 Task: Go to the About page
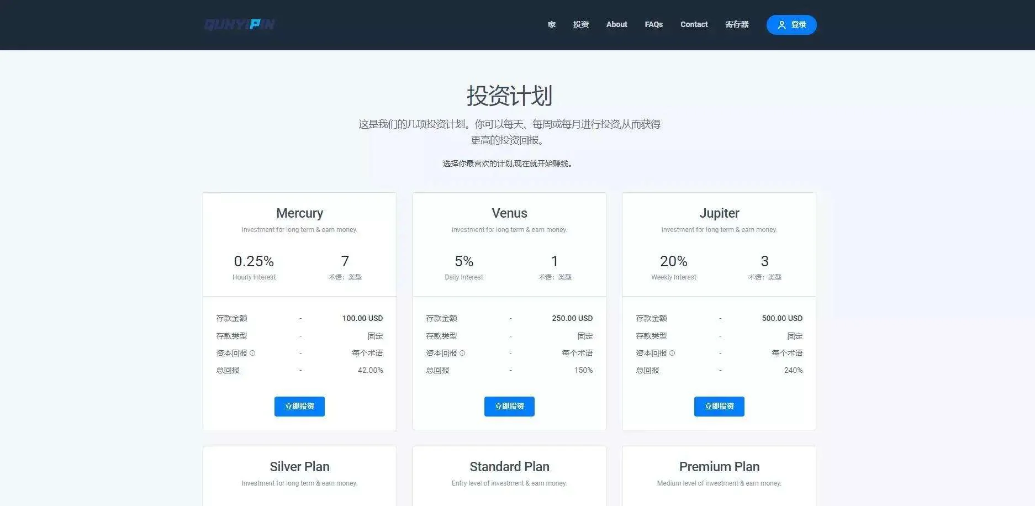click(x=616, y=24)
